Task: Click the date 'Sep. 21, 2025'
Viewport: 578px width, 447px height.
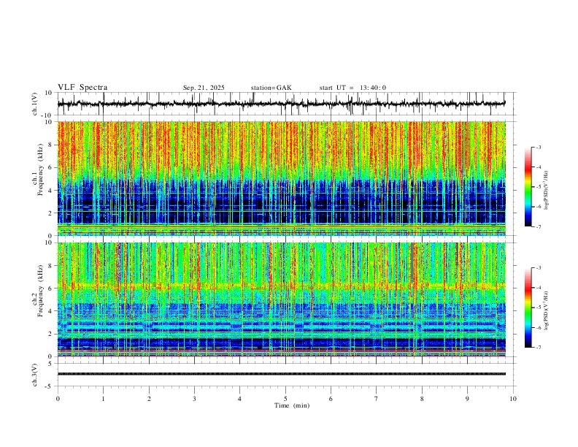Action: tap(204, 88)
